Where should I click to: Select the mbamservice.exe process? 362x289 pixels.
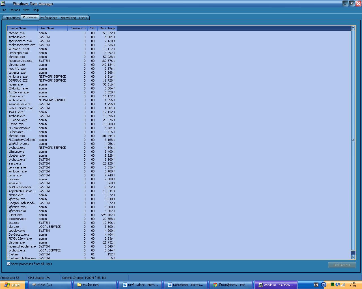[62, 61]
